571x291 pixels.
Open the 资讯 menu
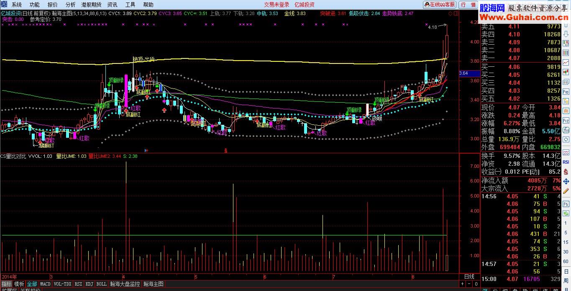click(112, 5)
